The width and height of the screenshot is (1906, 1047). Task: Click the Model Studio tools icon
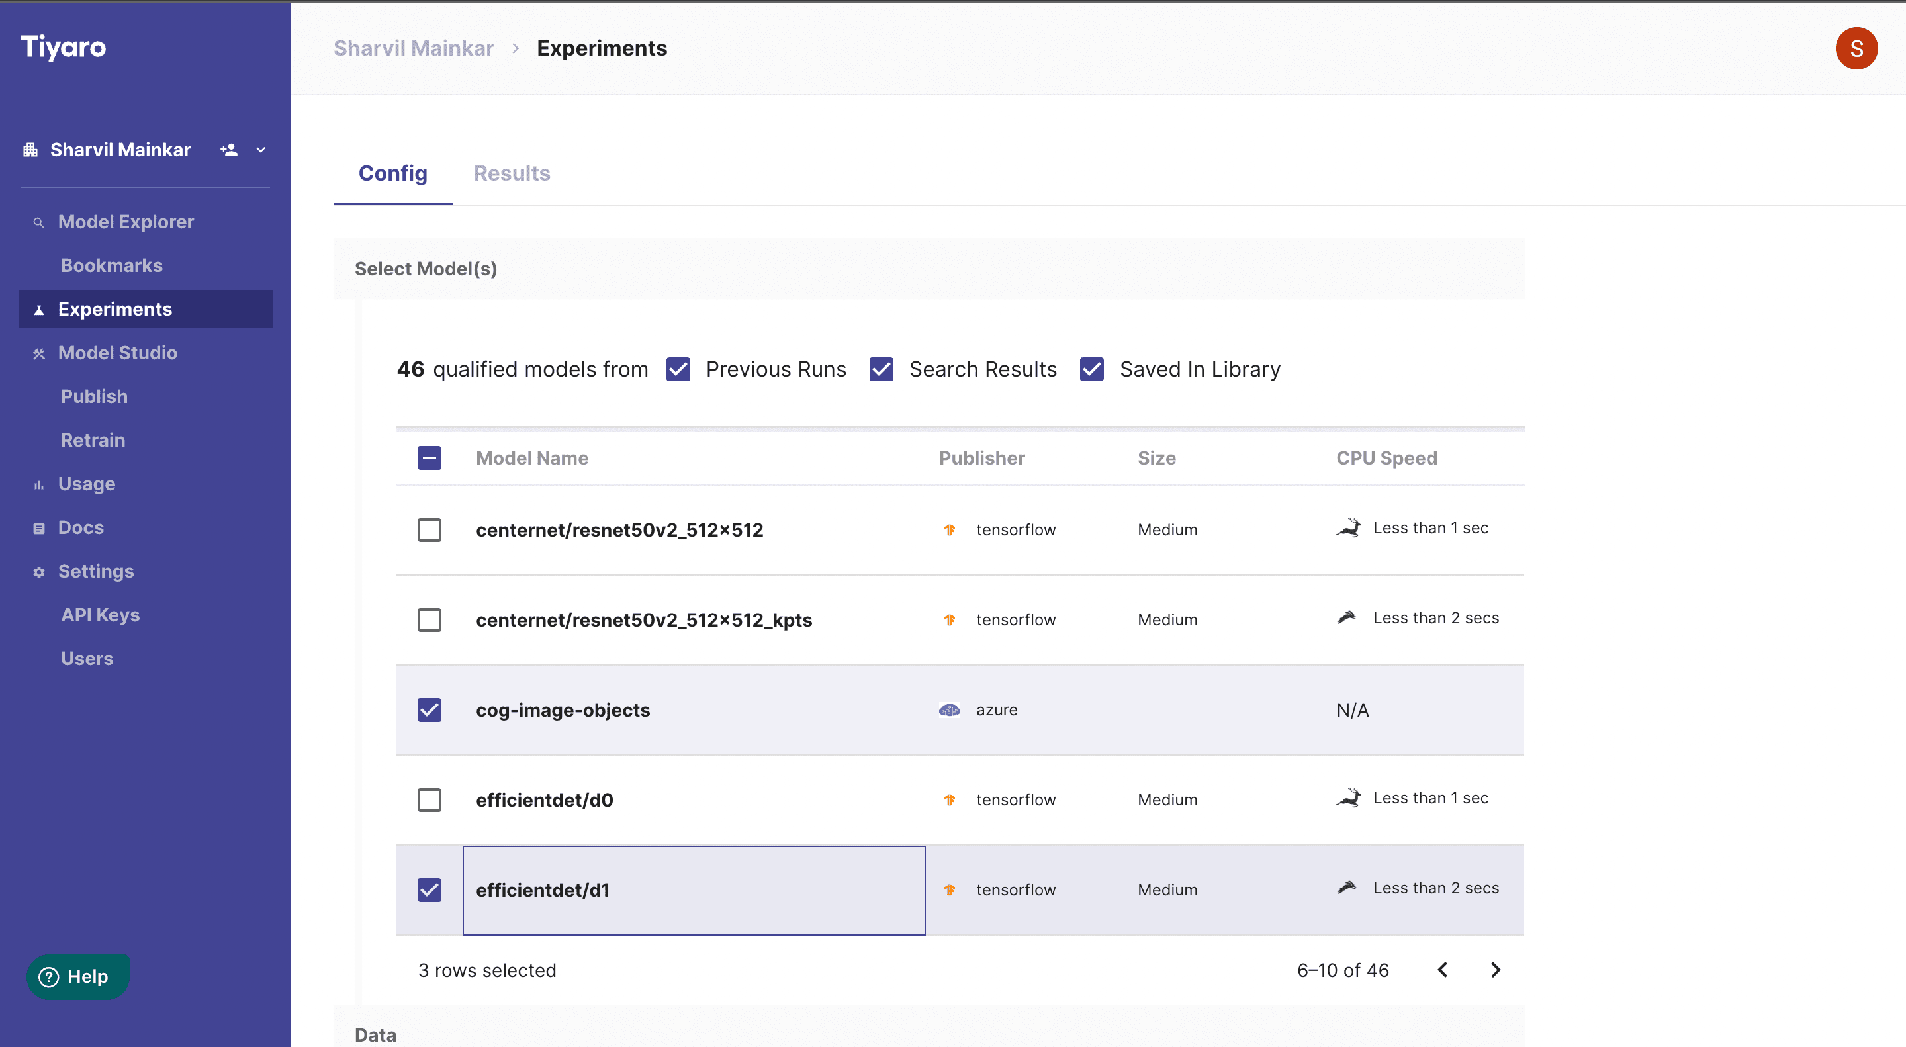click(38, 353)
